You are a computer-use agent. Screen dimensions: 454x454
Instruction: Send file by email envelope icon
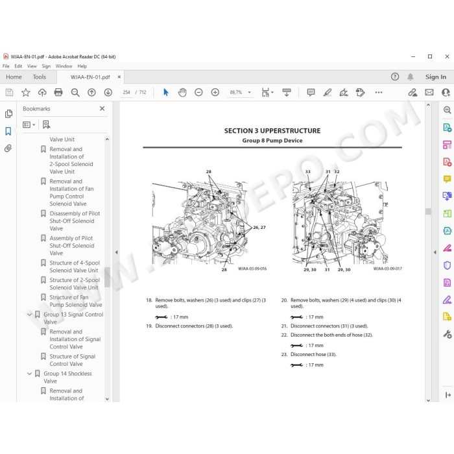(429, 92)
